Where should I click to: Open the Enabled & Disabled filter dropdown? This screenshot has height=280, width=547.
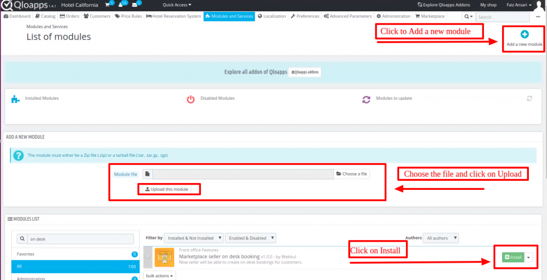251,238
